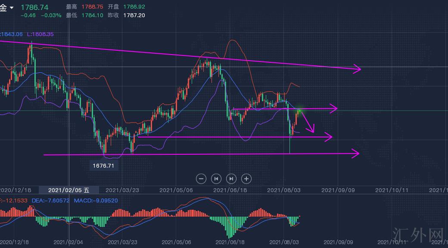This screenshot has width=448, height=248.
Task: Click the green current price marker dot
Action: (x=300, y=111)
